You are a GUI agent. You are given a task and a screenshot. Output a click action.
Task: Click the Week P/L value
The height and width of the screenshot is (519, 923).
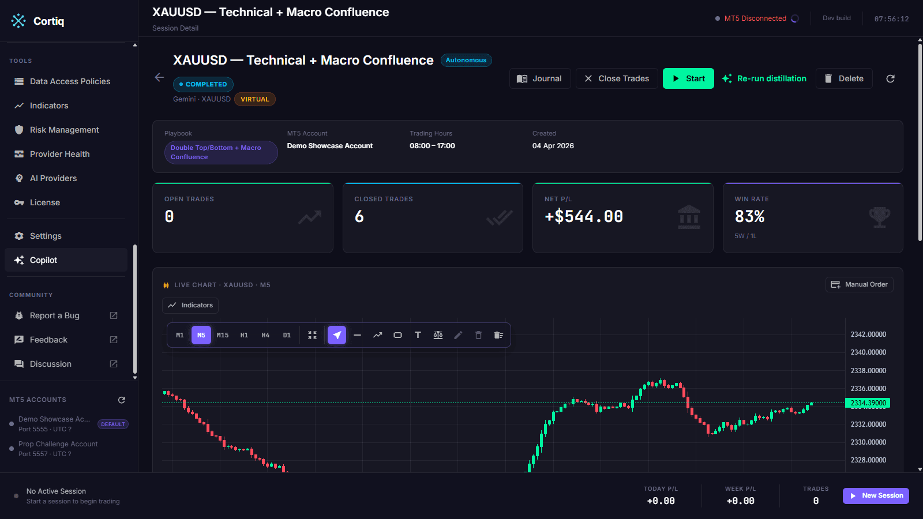pyautogui.click(x=740, y=501)
